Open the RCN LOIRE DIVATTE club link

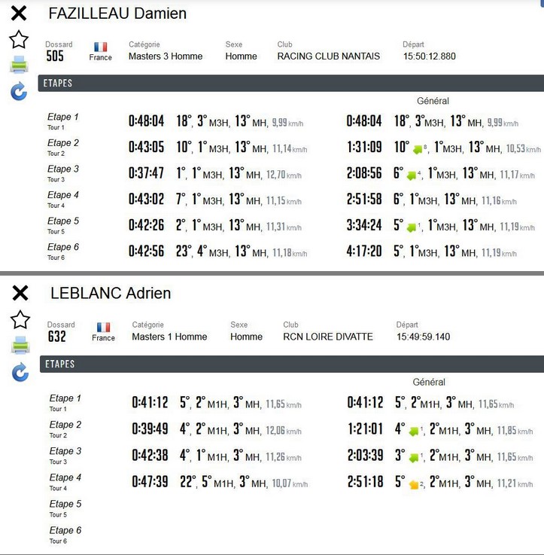coord(327,337)
